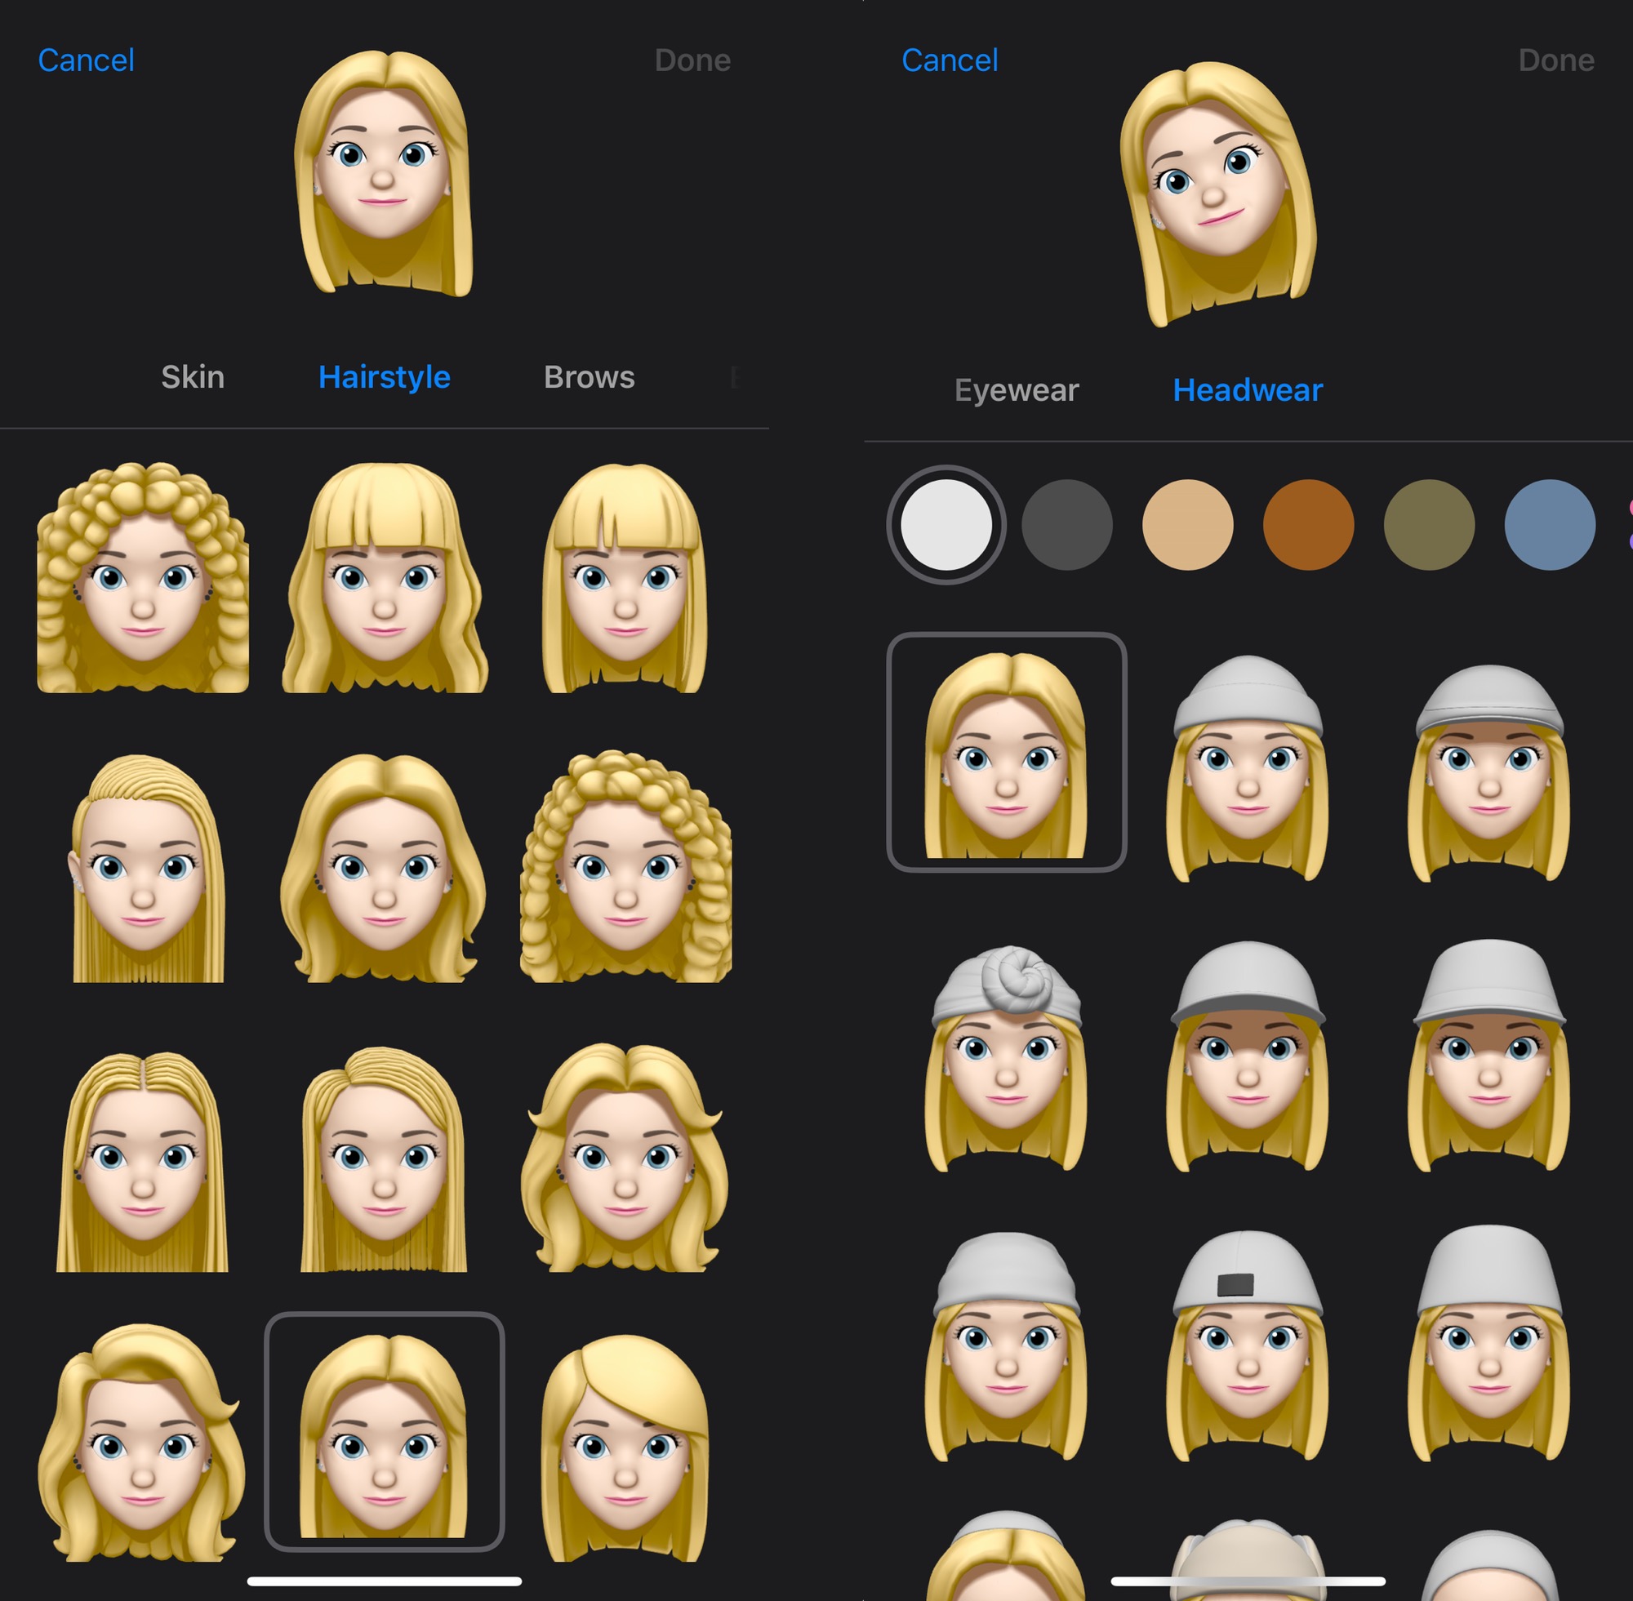Choose the long ringlet curls hairstyle in second row
Image resolution: width=1633 pixels, height=1601 pixels.
pyautogui.click(x=625, y=866)
